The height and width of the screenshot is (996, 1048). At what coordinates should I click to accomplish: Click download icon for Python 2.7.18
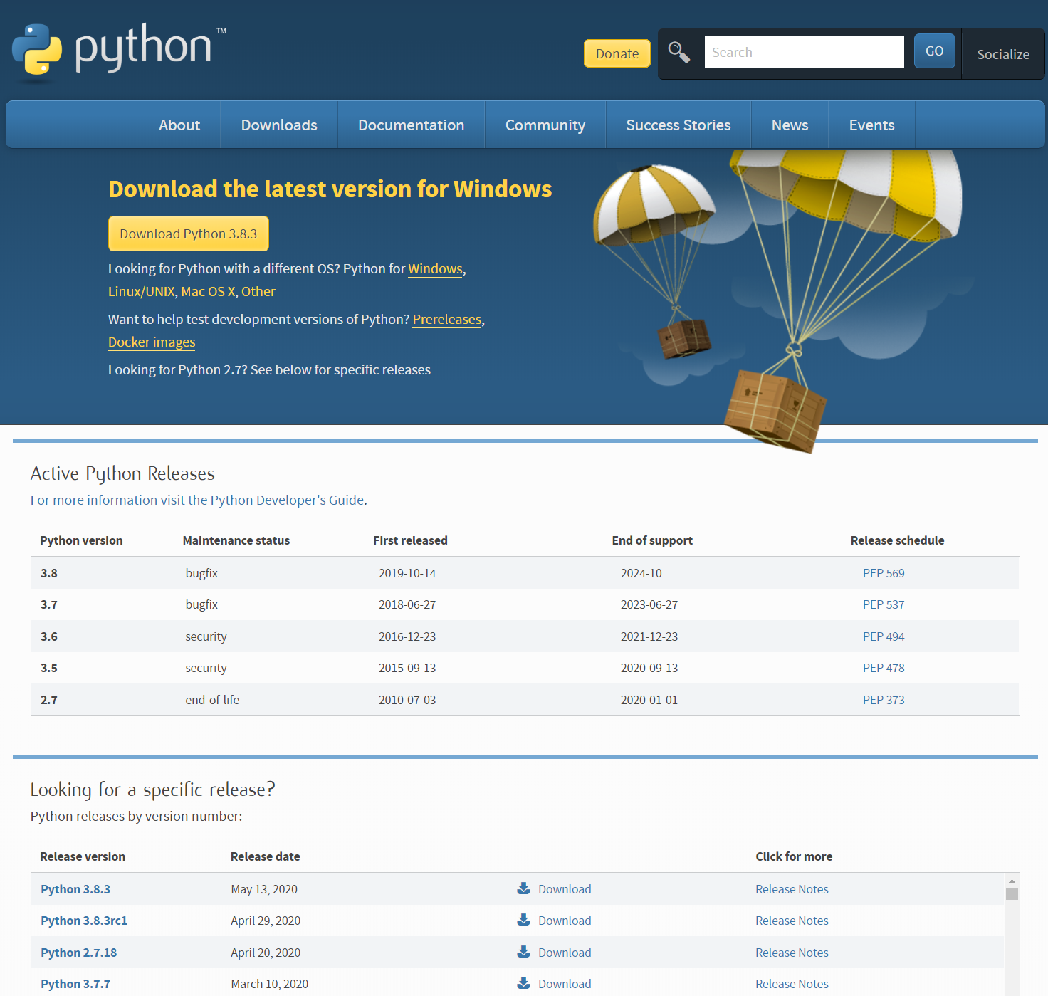pos(523,952)
